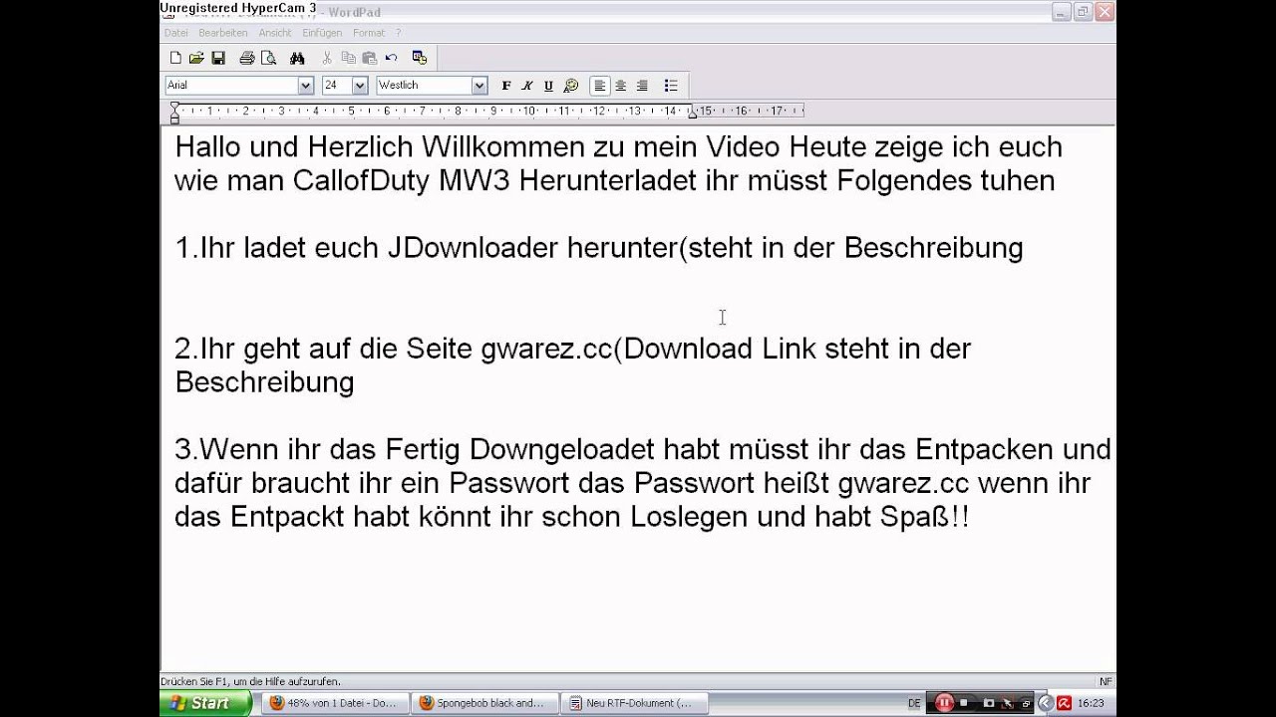
Task: Open the ? help menu
Action: pyautogui.click(x=398, y=33)
